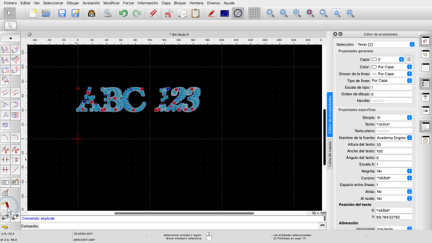Switch to the Lista de capas tab

coord(330,154)
